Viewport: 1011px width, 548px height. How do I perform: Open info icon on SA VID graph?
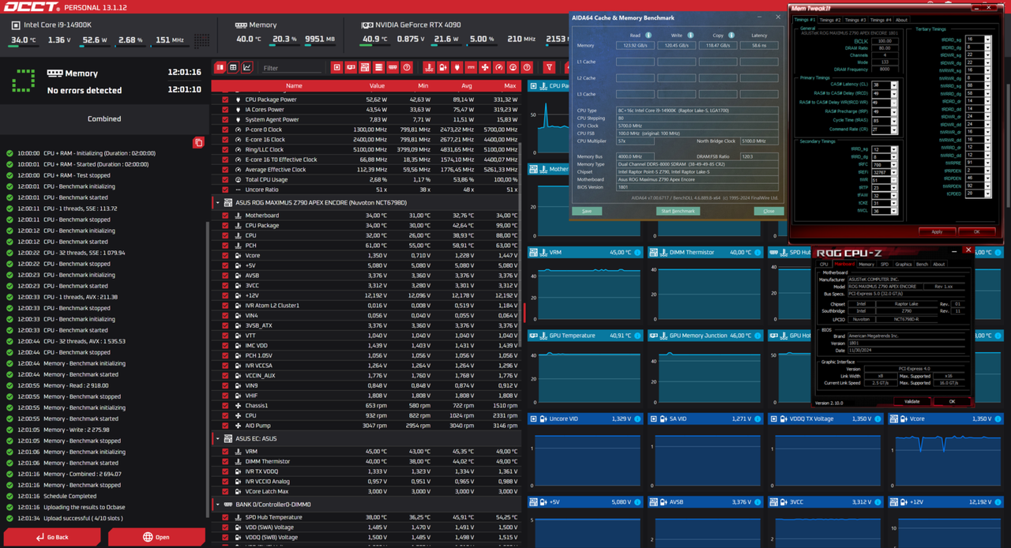pyautogui.click(x=757, y=419)
